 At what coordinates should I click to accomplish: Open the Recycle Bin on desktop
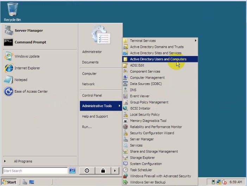[12, 12]
